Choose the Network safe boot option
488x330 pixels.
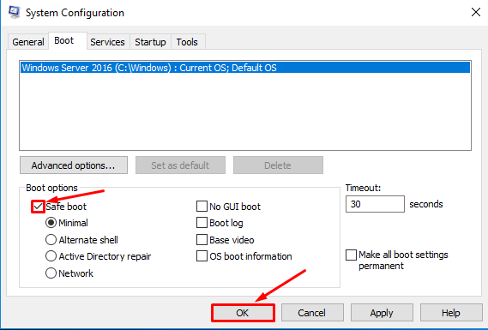click(51, 273)
